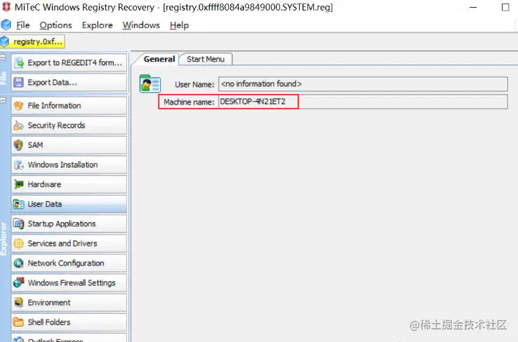Click the Shell Folders folder icon
This screenshot has height=342, width=518.
18,322
